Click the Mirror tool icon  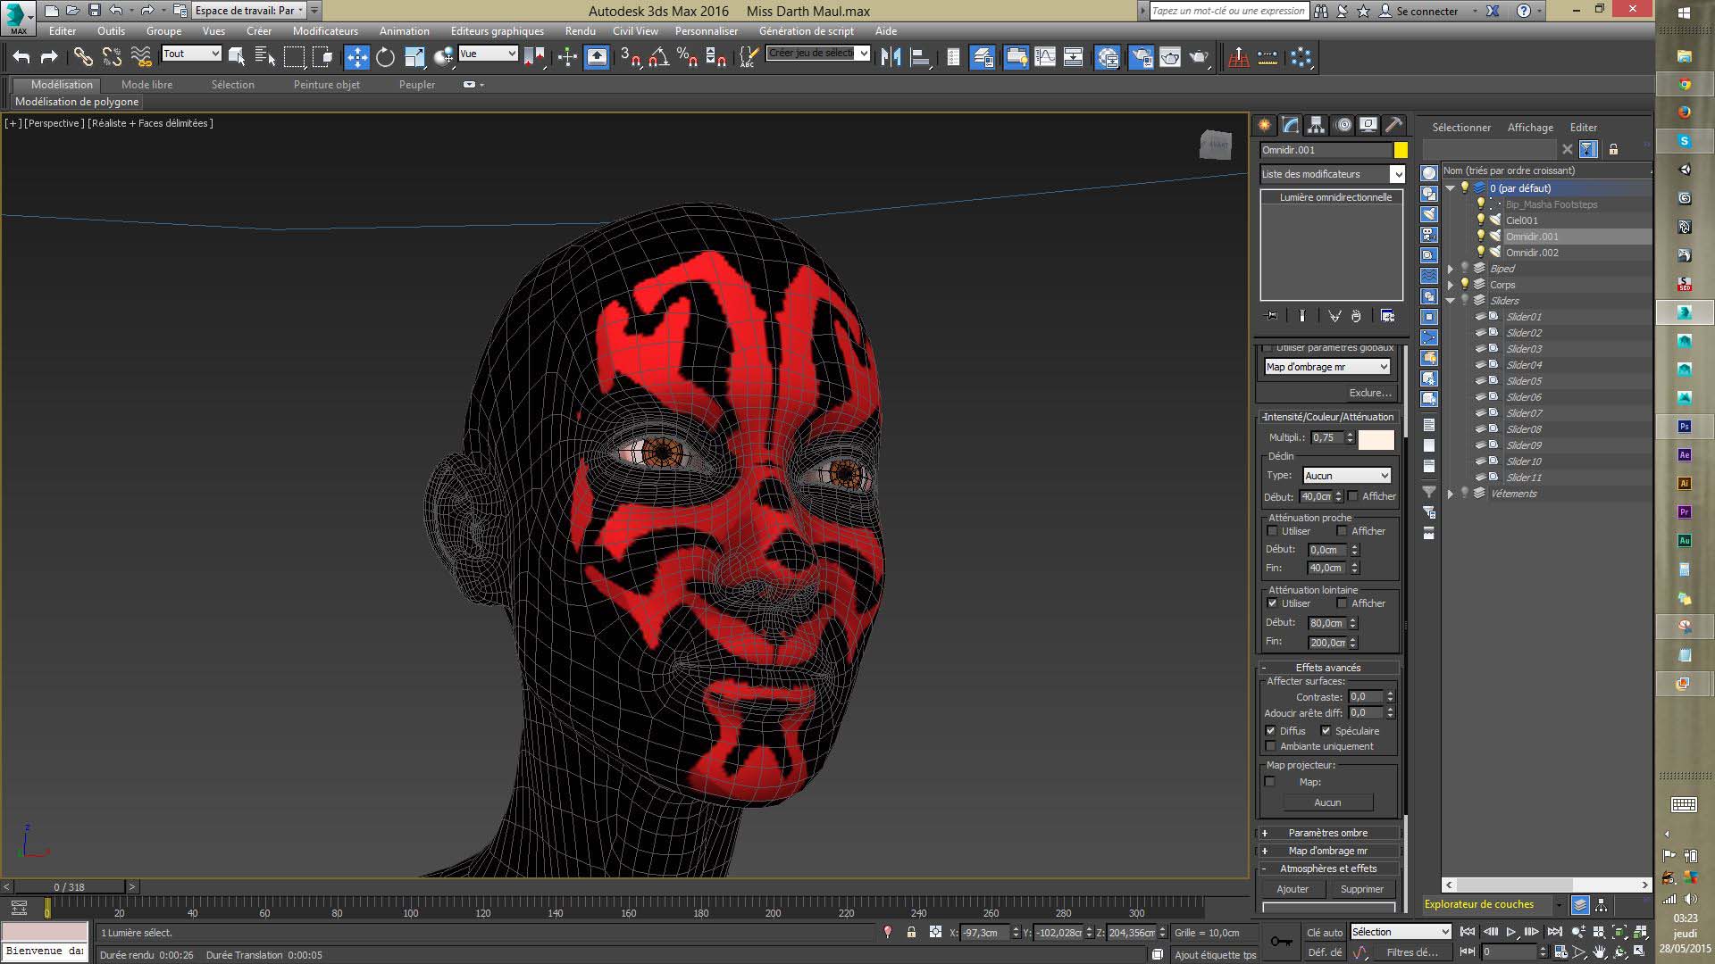891,57
